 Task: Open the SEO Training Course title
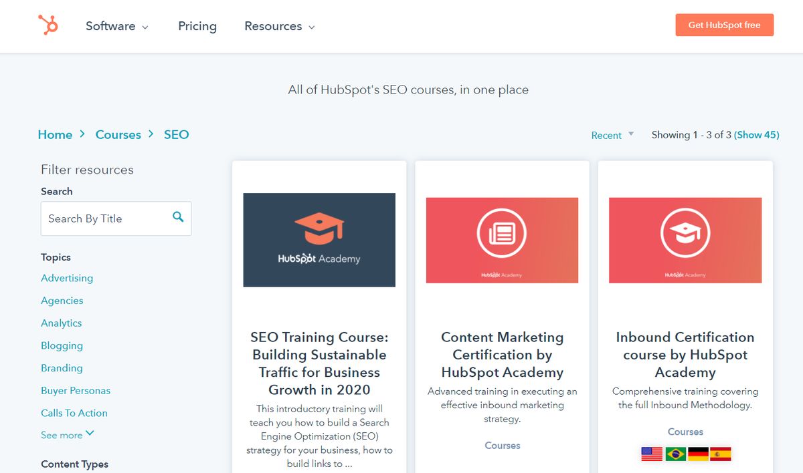(x=319, y=363)
